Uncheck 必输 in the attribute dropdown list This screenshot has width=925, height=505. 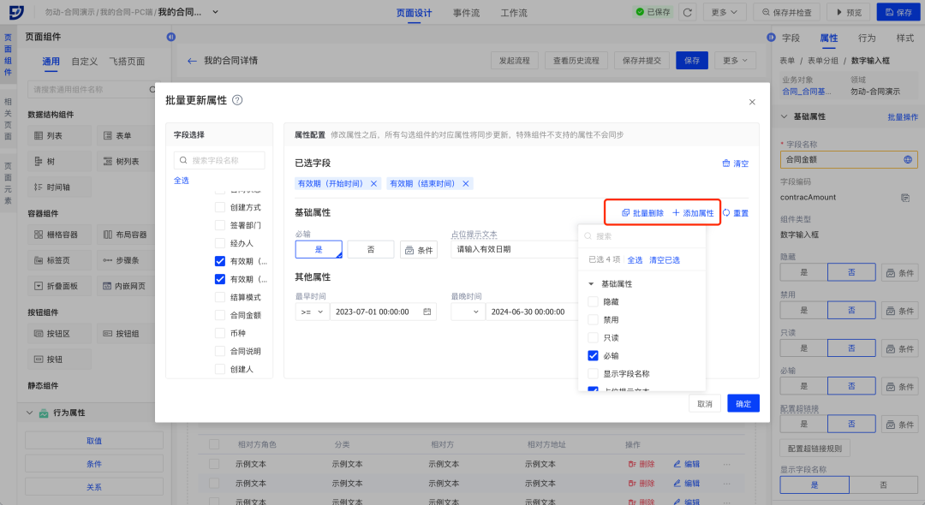tap(593, 355)
